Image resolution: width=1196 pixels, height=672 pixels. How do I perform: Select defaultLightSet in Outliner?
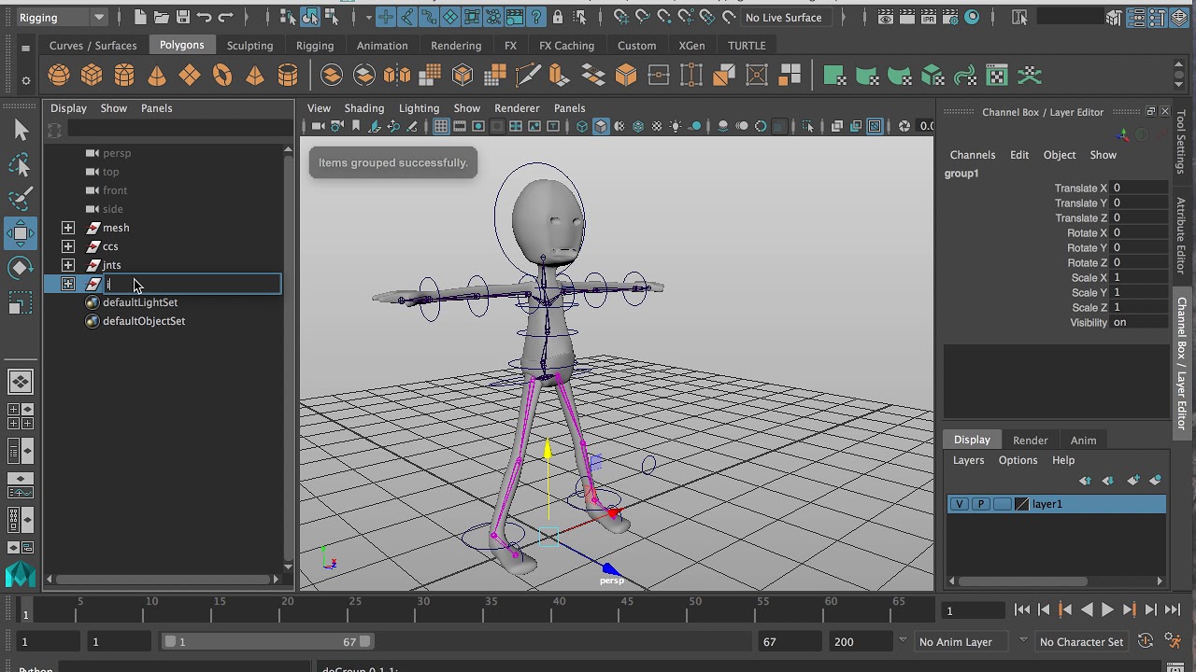click(140, 302)
